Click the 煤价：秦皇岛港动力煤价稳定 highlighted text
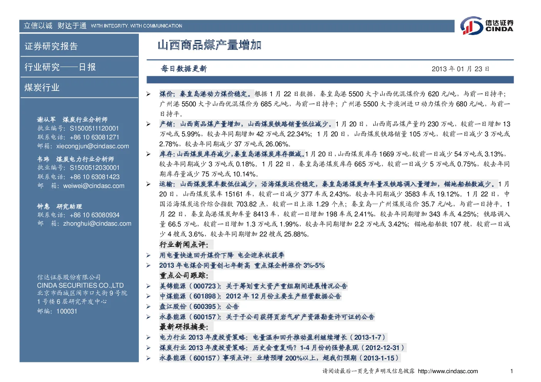The image size is (541, 382). click(206, 94)
